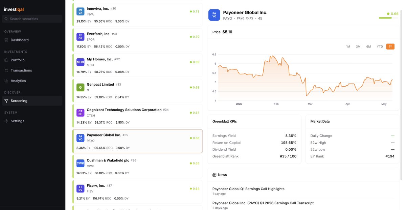Click the 0.64 score for Fiserv
This screenshot has height=210, width=406.
pyautogui.click(x=195, y=188)
